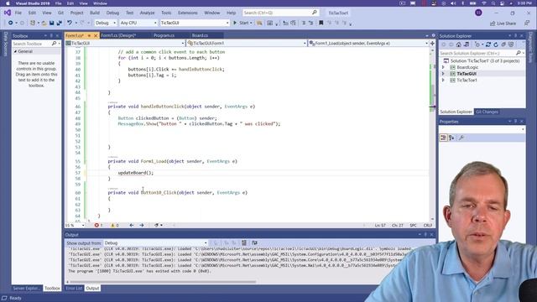Toggle auto-hide pin on the Properties panel
This screenshot has height=302, width=537.
515,121
